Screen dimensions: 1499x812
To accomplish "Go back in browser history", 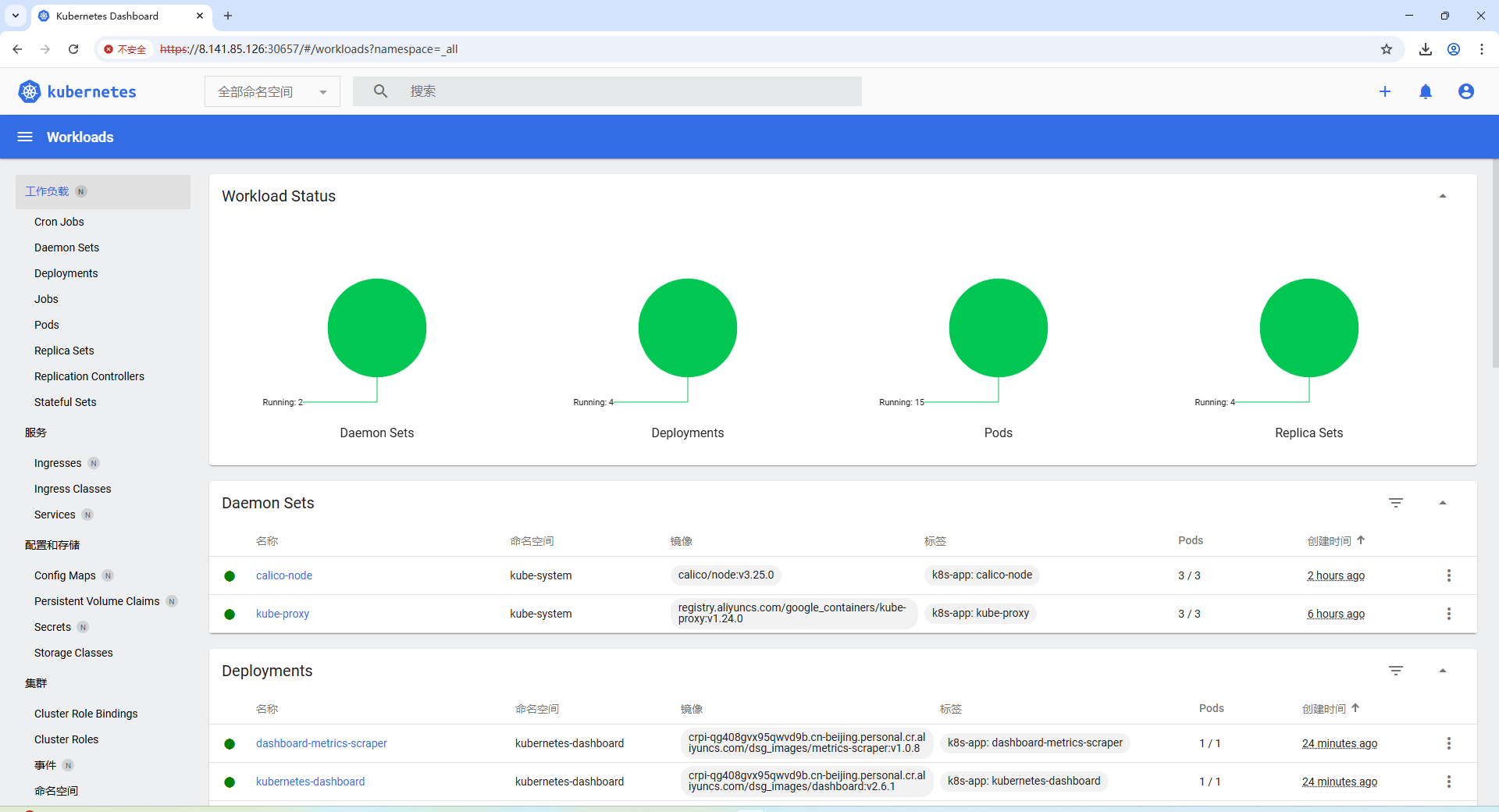I will [x=17, y=49].
